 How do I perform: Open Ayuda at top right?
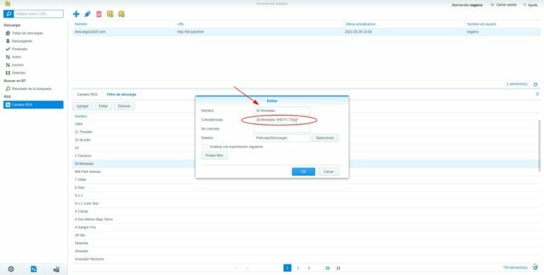coord(530,5)
